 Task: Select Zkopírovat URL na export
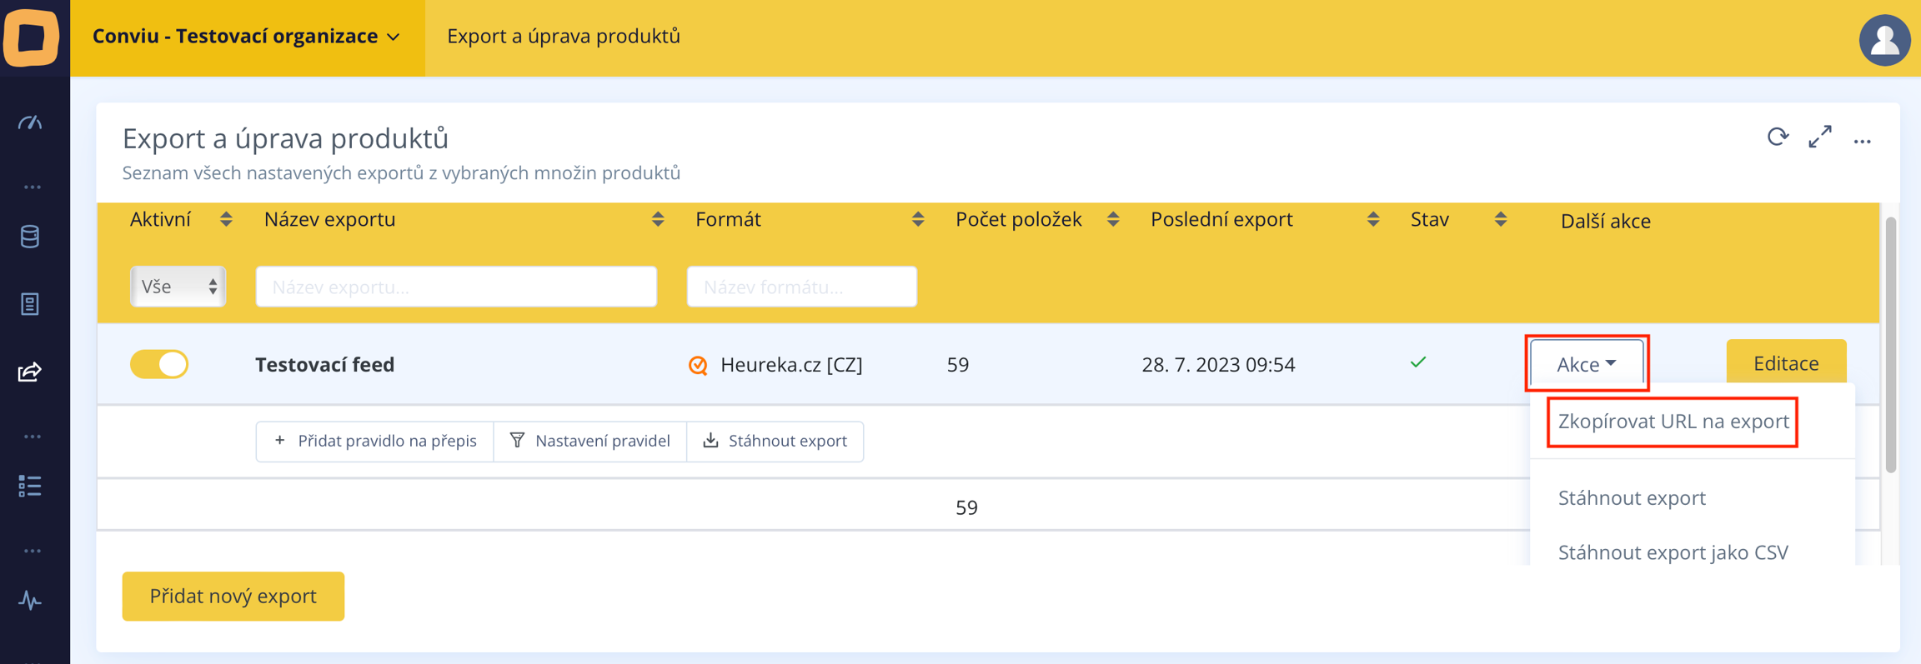click(x=1673, y=422)
